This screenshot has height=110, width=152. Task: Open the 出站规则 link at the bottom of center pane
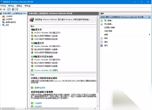tap(38, 106)
